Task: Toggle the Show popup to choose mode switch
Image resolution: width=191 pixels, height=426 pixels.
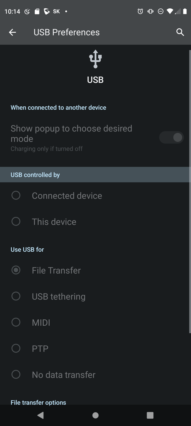Action: point(171,138)
